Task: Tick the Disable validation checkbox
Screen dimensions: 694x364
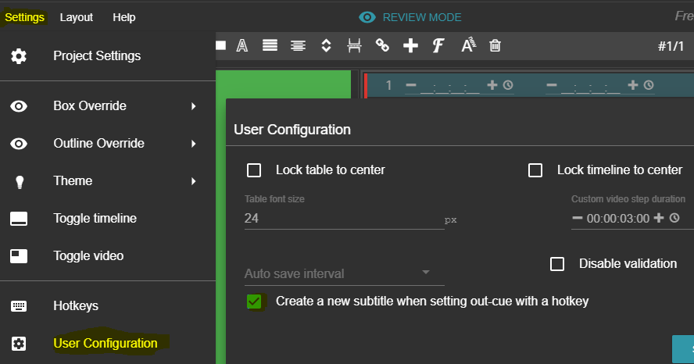Action: pyautogui.click(x=557, y=264)
